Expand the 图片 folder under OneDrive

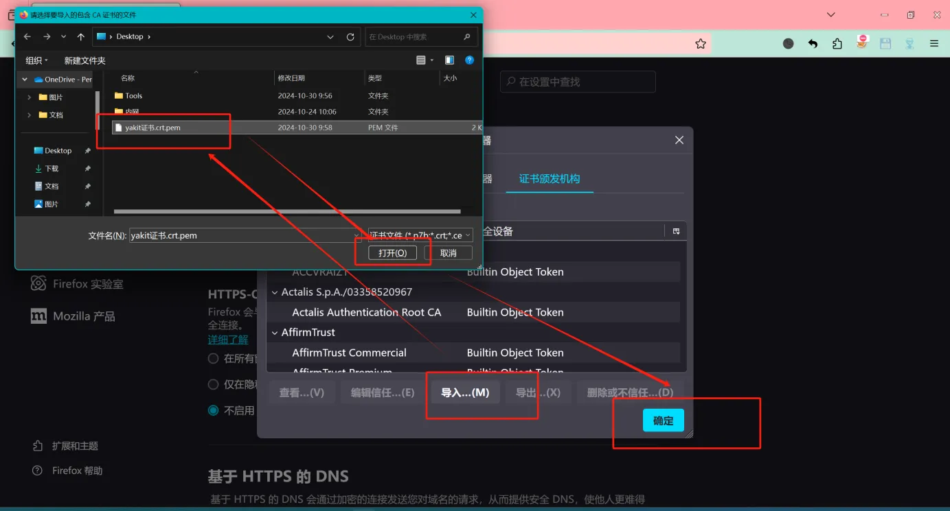point(29,97)
